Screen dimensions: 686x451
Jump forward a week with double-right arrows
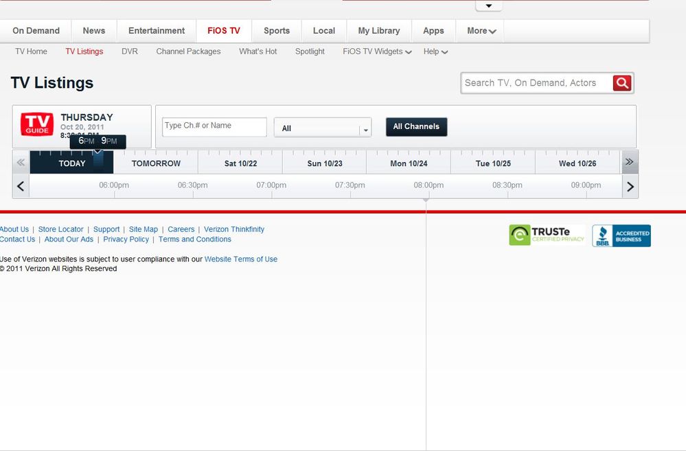coord(630,162)
